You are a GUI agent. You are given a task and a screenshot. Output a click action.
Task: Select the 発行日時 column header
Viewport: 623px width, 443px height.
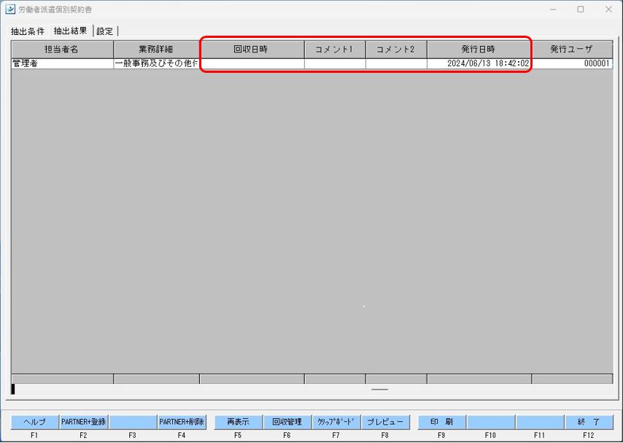tap(478, 49)
